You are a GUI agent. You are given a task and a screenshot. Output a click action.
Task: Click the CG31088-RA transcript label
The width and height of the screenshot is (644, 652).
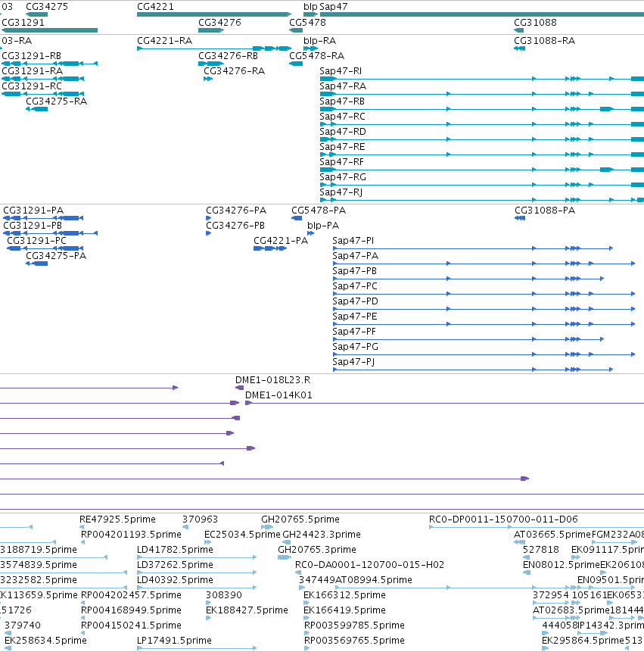(x=544, y=41)
